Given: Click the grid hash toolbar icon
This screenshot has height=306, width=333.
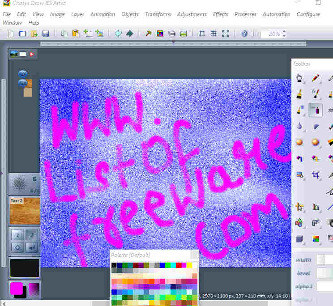Looking at the screenshot, I should 213,34.
